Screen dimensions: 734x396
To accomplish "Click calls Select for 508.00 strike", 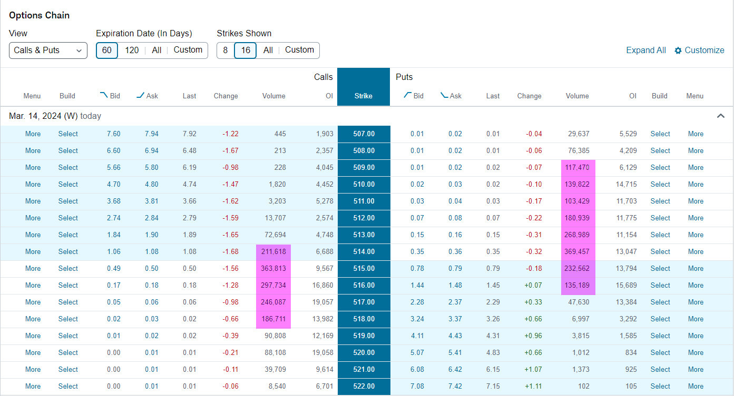I will (x=68, y=151).
